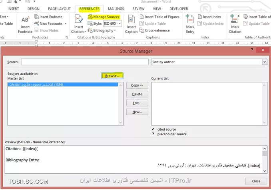Click the Source Manager help question mark
Image resolution: width=271 pixels, height=190 pixels.
[252, 50]
